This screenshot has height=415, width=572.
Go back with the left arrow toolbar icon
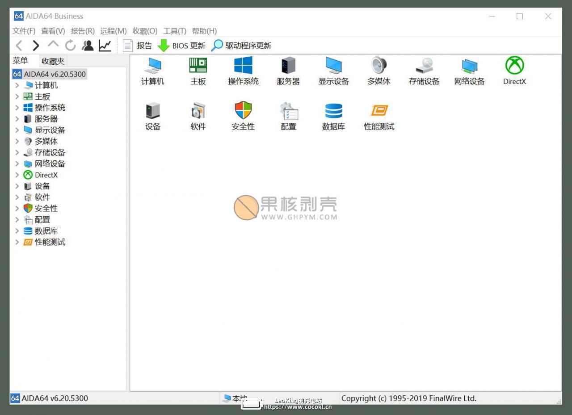19,45
